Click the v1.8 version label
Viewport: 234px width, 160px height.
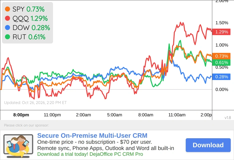pyautogui.click(x=228, y=117)
